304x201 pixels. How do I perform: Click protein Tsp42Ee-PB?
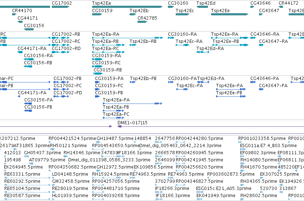point(229,93)
